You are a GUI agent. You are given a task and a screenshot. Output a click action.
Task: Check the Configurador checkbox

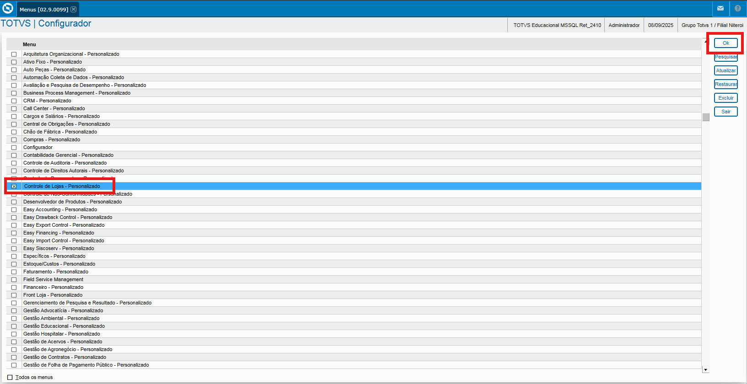[14, 148]
